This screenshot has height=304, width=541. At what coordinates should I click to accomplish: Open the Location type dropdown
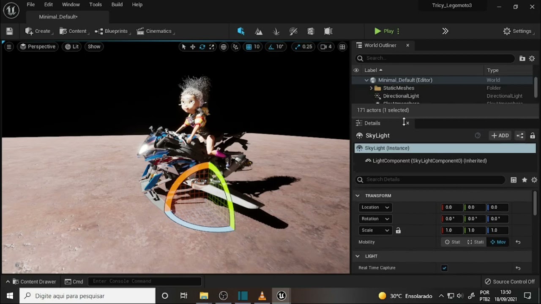coord(376,207)
